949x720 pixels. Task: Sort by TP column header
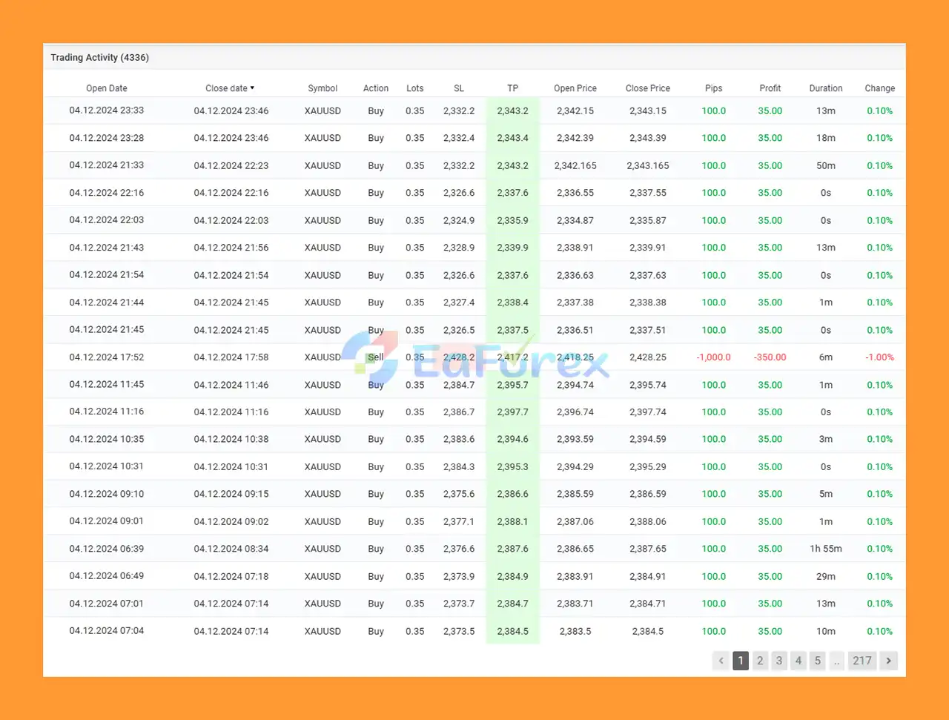pyautogui.click(x=512, y=88)
